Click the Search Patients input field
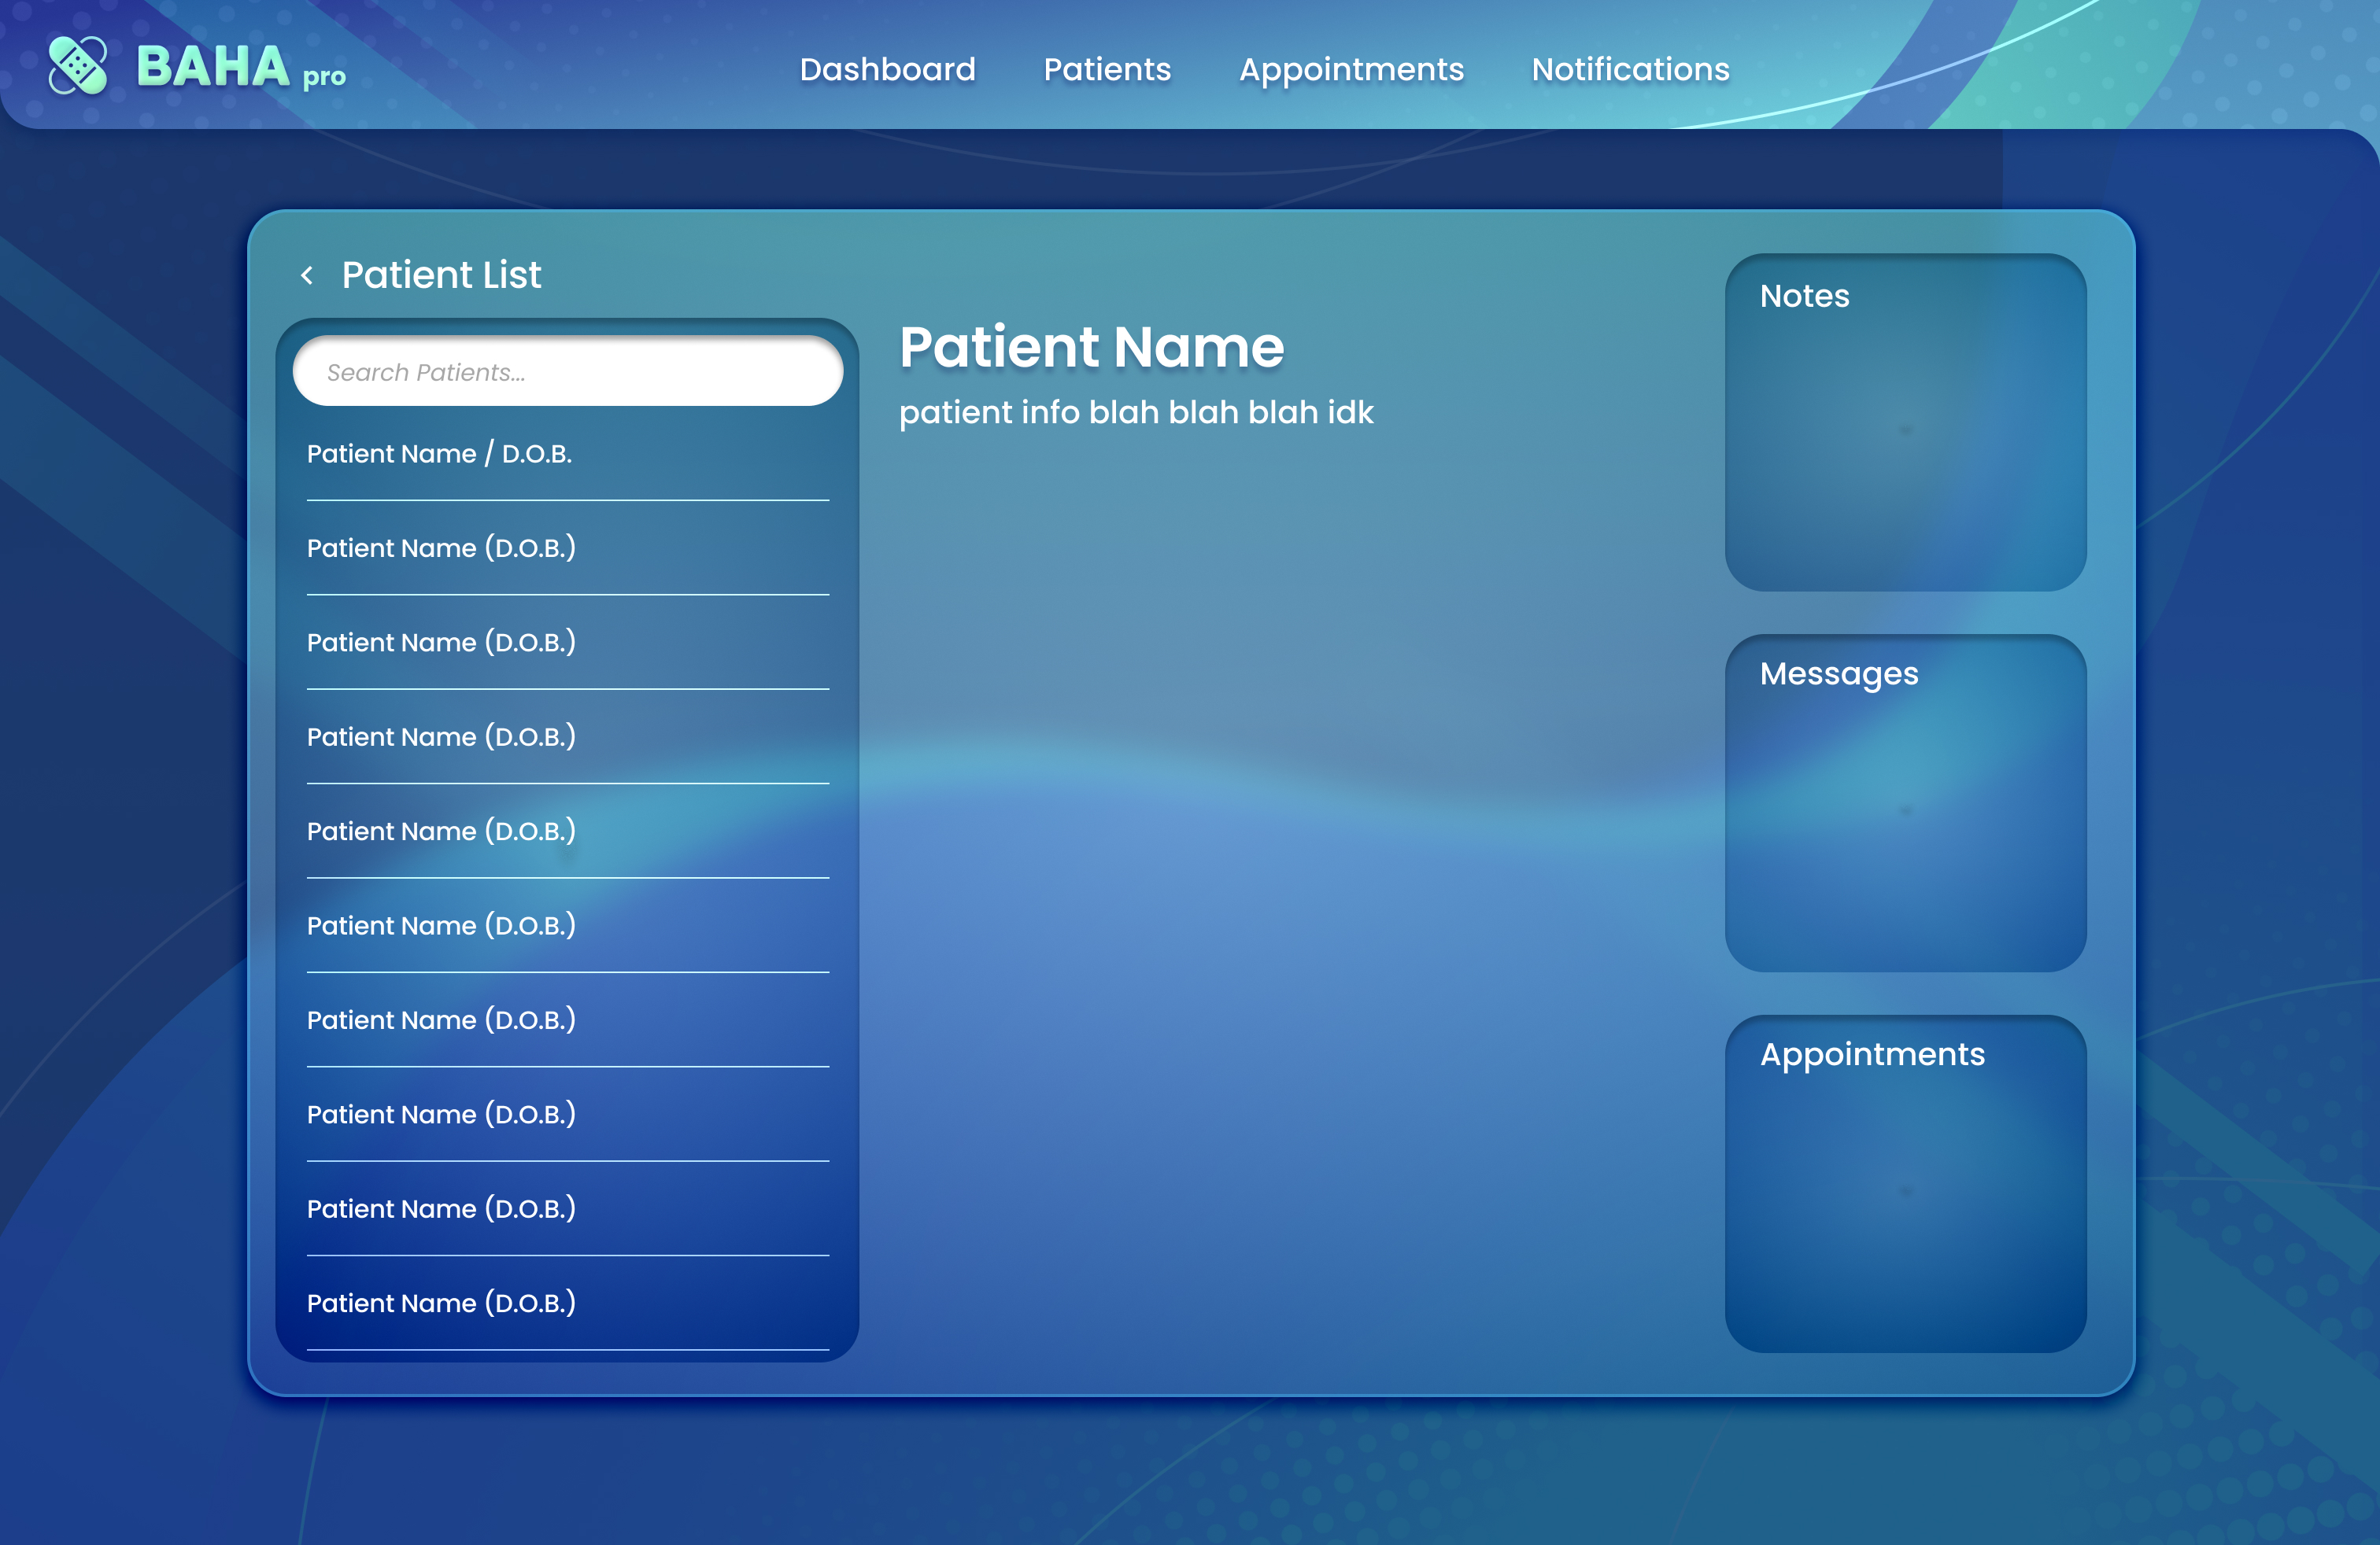This screenshot has height=1545, width=2380. coord(567,372)
